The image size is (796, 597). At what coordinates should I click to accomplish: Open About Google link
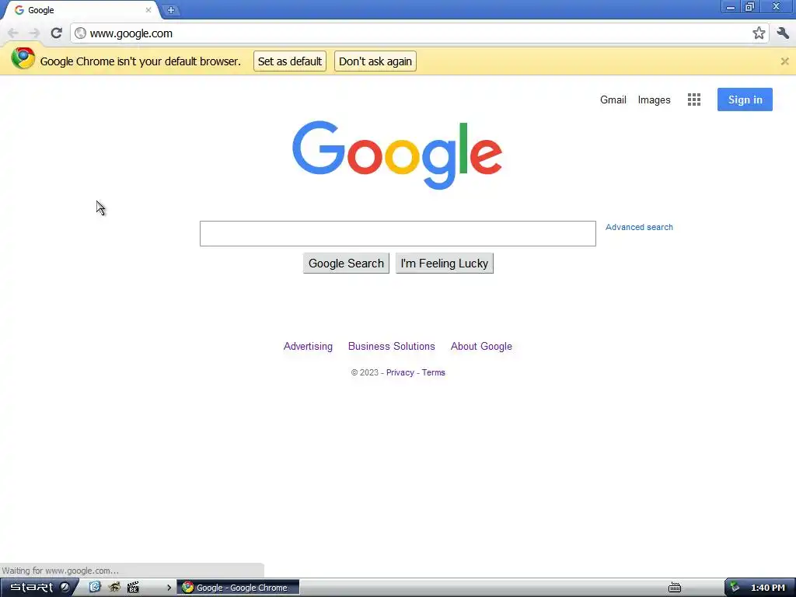click(x=481, y=346)
